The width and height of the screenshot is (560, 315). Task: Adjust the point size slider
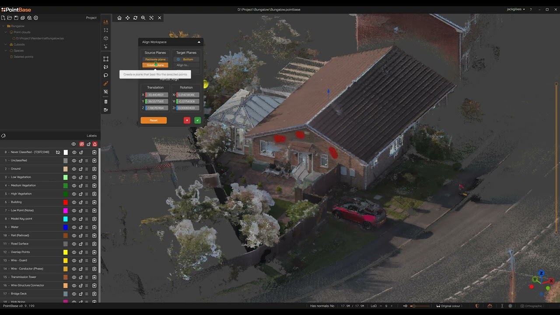(x=420, y=306)
